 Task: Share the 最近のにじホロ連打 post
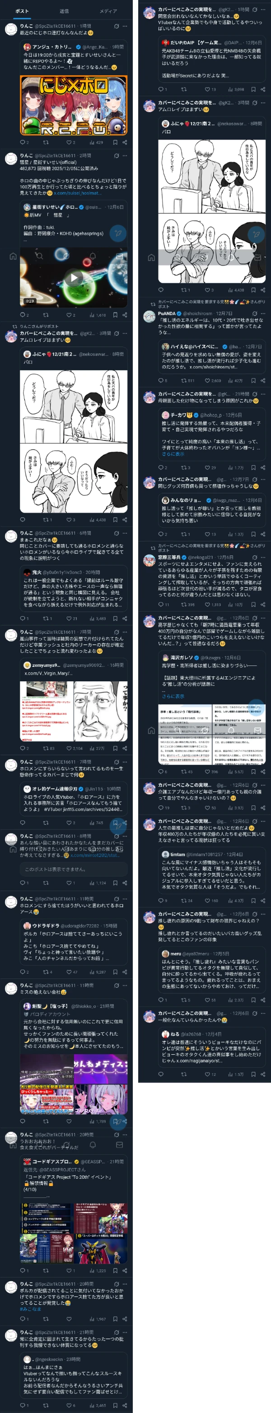125,142
